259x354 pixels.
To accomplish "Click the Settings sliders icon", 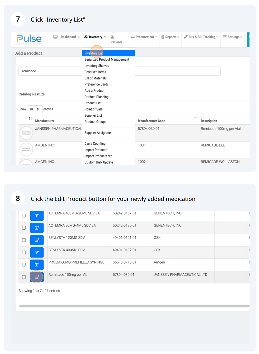I will [225, 37].
